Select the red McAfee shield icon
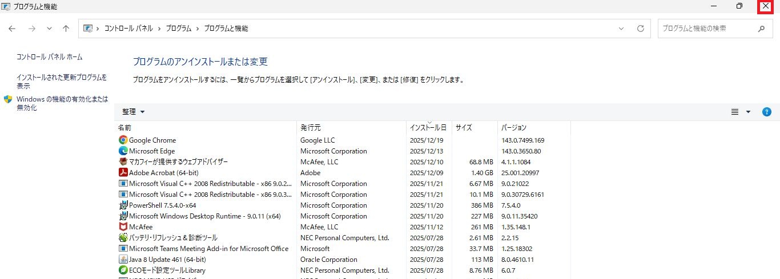This screenshot has width=780, height=279. (x=123, y=227)
